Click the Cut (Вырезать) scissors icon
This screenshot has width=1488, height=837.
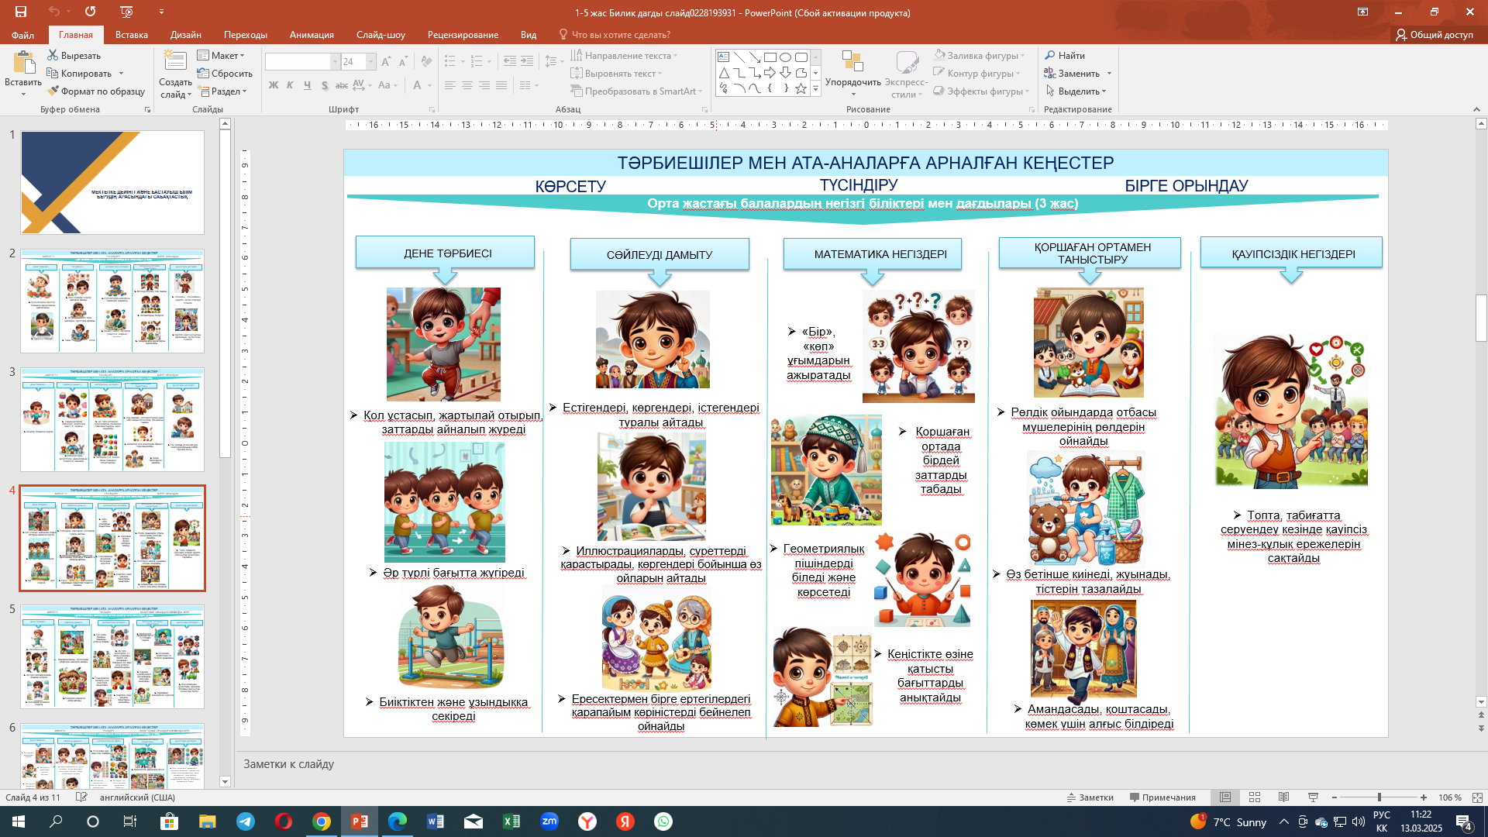53,55
